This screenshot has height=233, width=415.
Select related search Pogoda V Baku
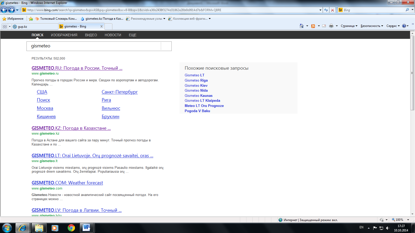pyautogui.click(x=197, y=111)
